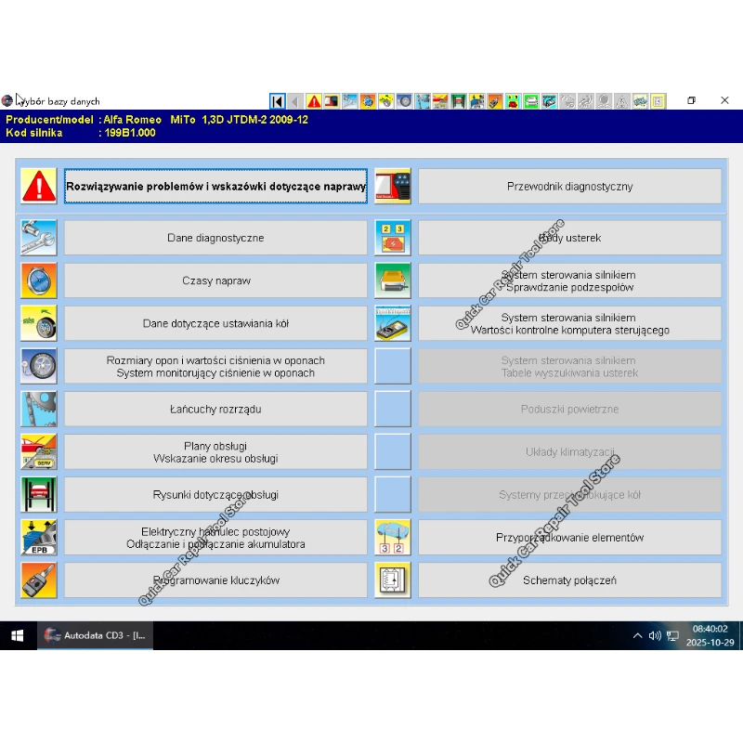743x743 pixels.
Task: Click large wrench icon beside Dane diagnostyczne
Action: tap(39, 238)
